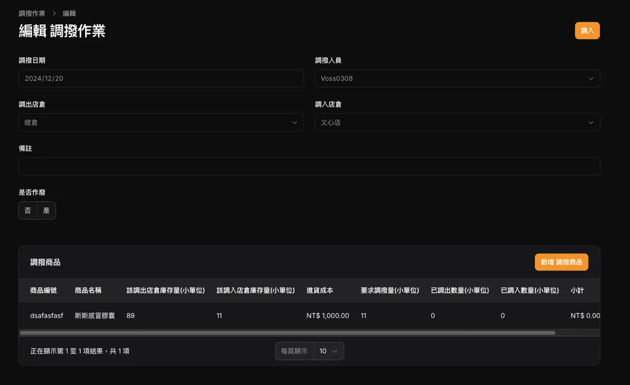Click the orange 調入 button

[x=587, y=30]
